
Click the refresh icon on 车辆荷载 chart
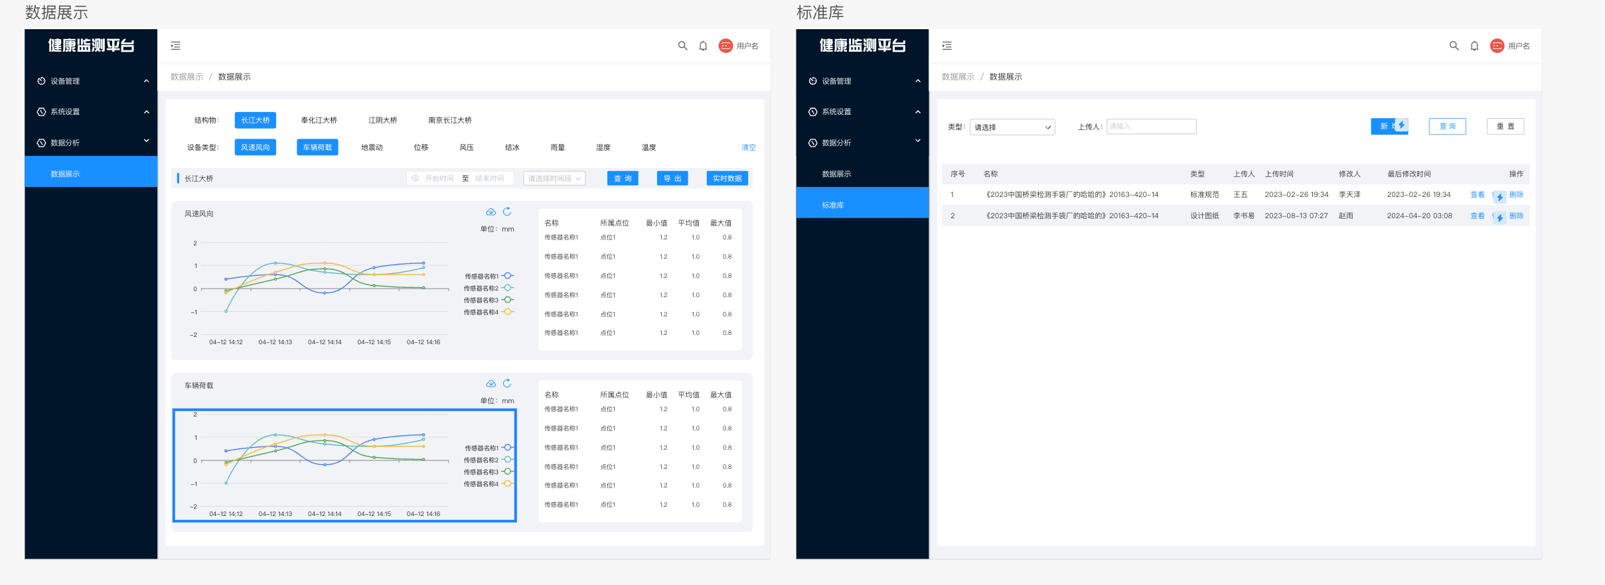coord(507,383)
